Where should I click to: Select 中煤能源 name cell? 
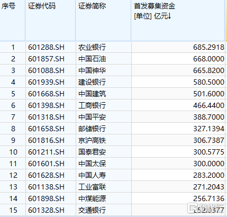(x=104, y=198)
